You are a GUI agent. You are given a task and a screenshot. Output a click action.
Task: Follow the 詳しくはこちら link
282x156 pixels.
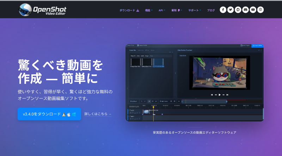(98, 114)
